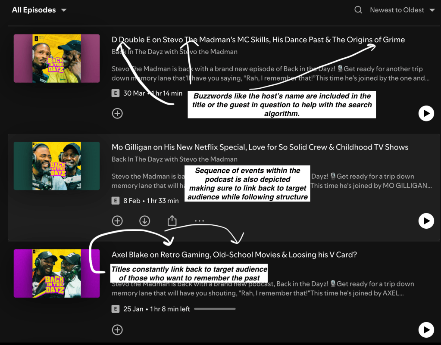Open more options for Mo Gilligan episode
Image resolution: width=441 pixels, height=345 pixels.
point(199,221)
